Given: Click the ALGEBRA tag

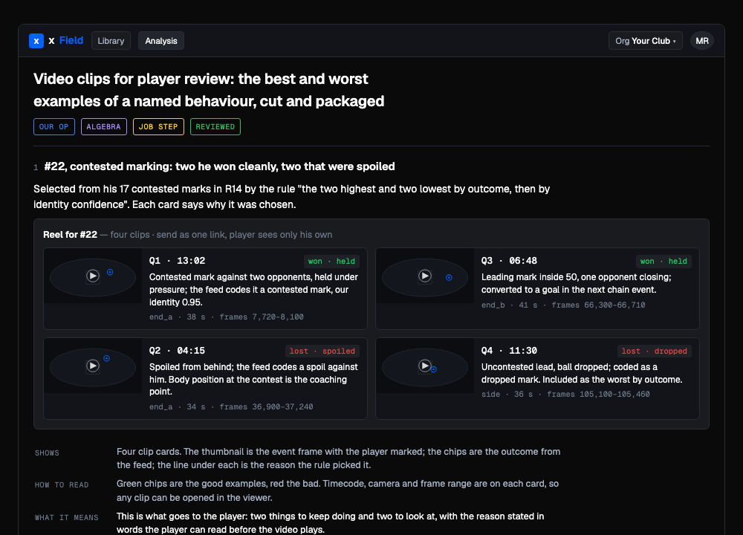Looking at the screenshot, I should (104, 126).
